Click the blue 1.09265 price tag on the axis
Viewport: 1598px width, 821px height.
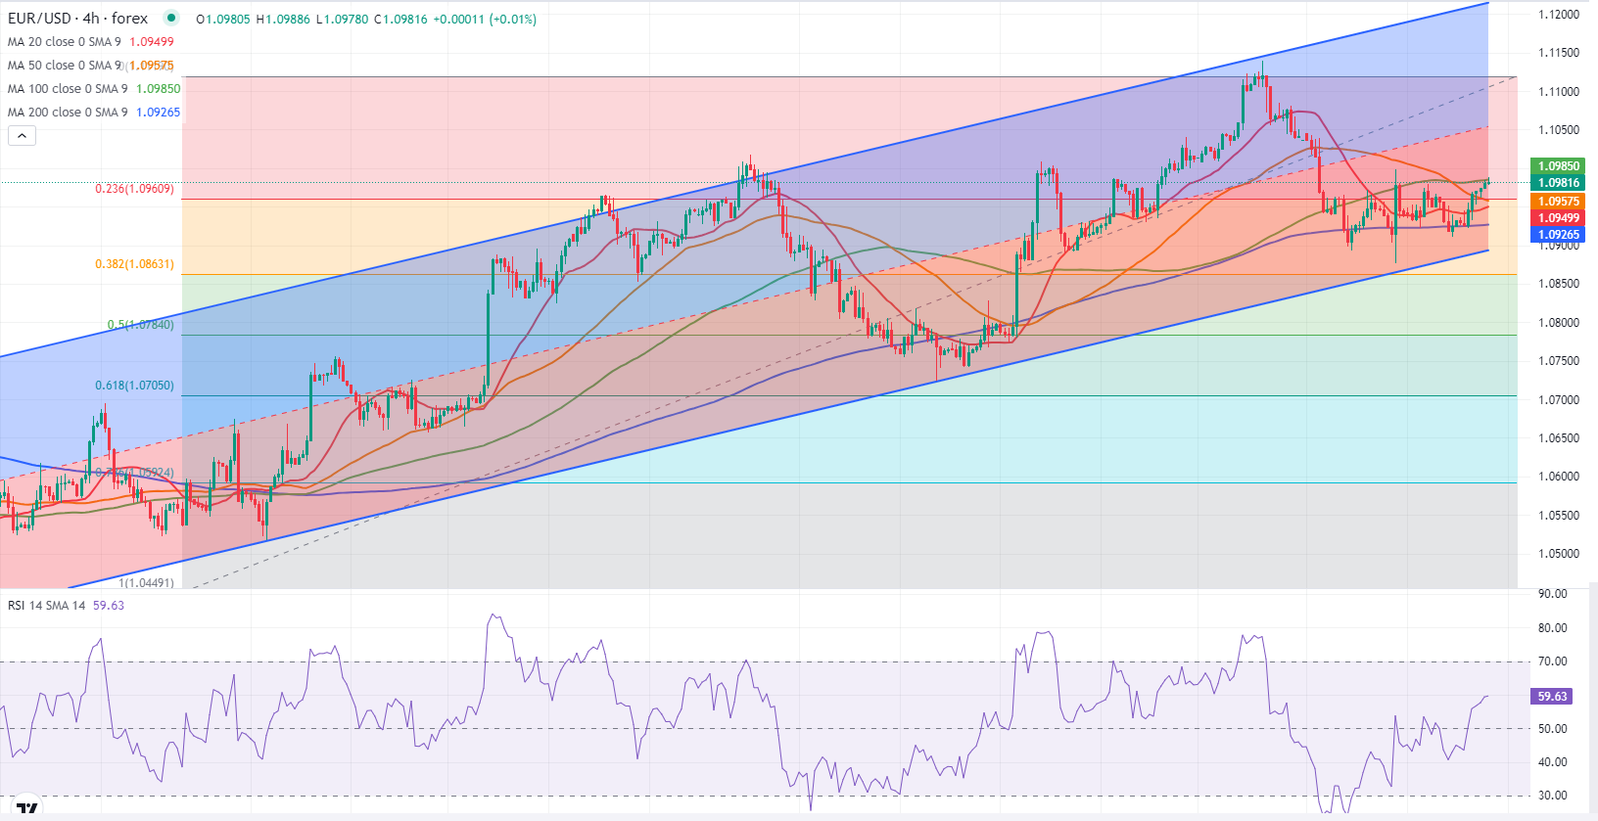pos(1558,235)
